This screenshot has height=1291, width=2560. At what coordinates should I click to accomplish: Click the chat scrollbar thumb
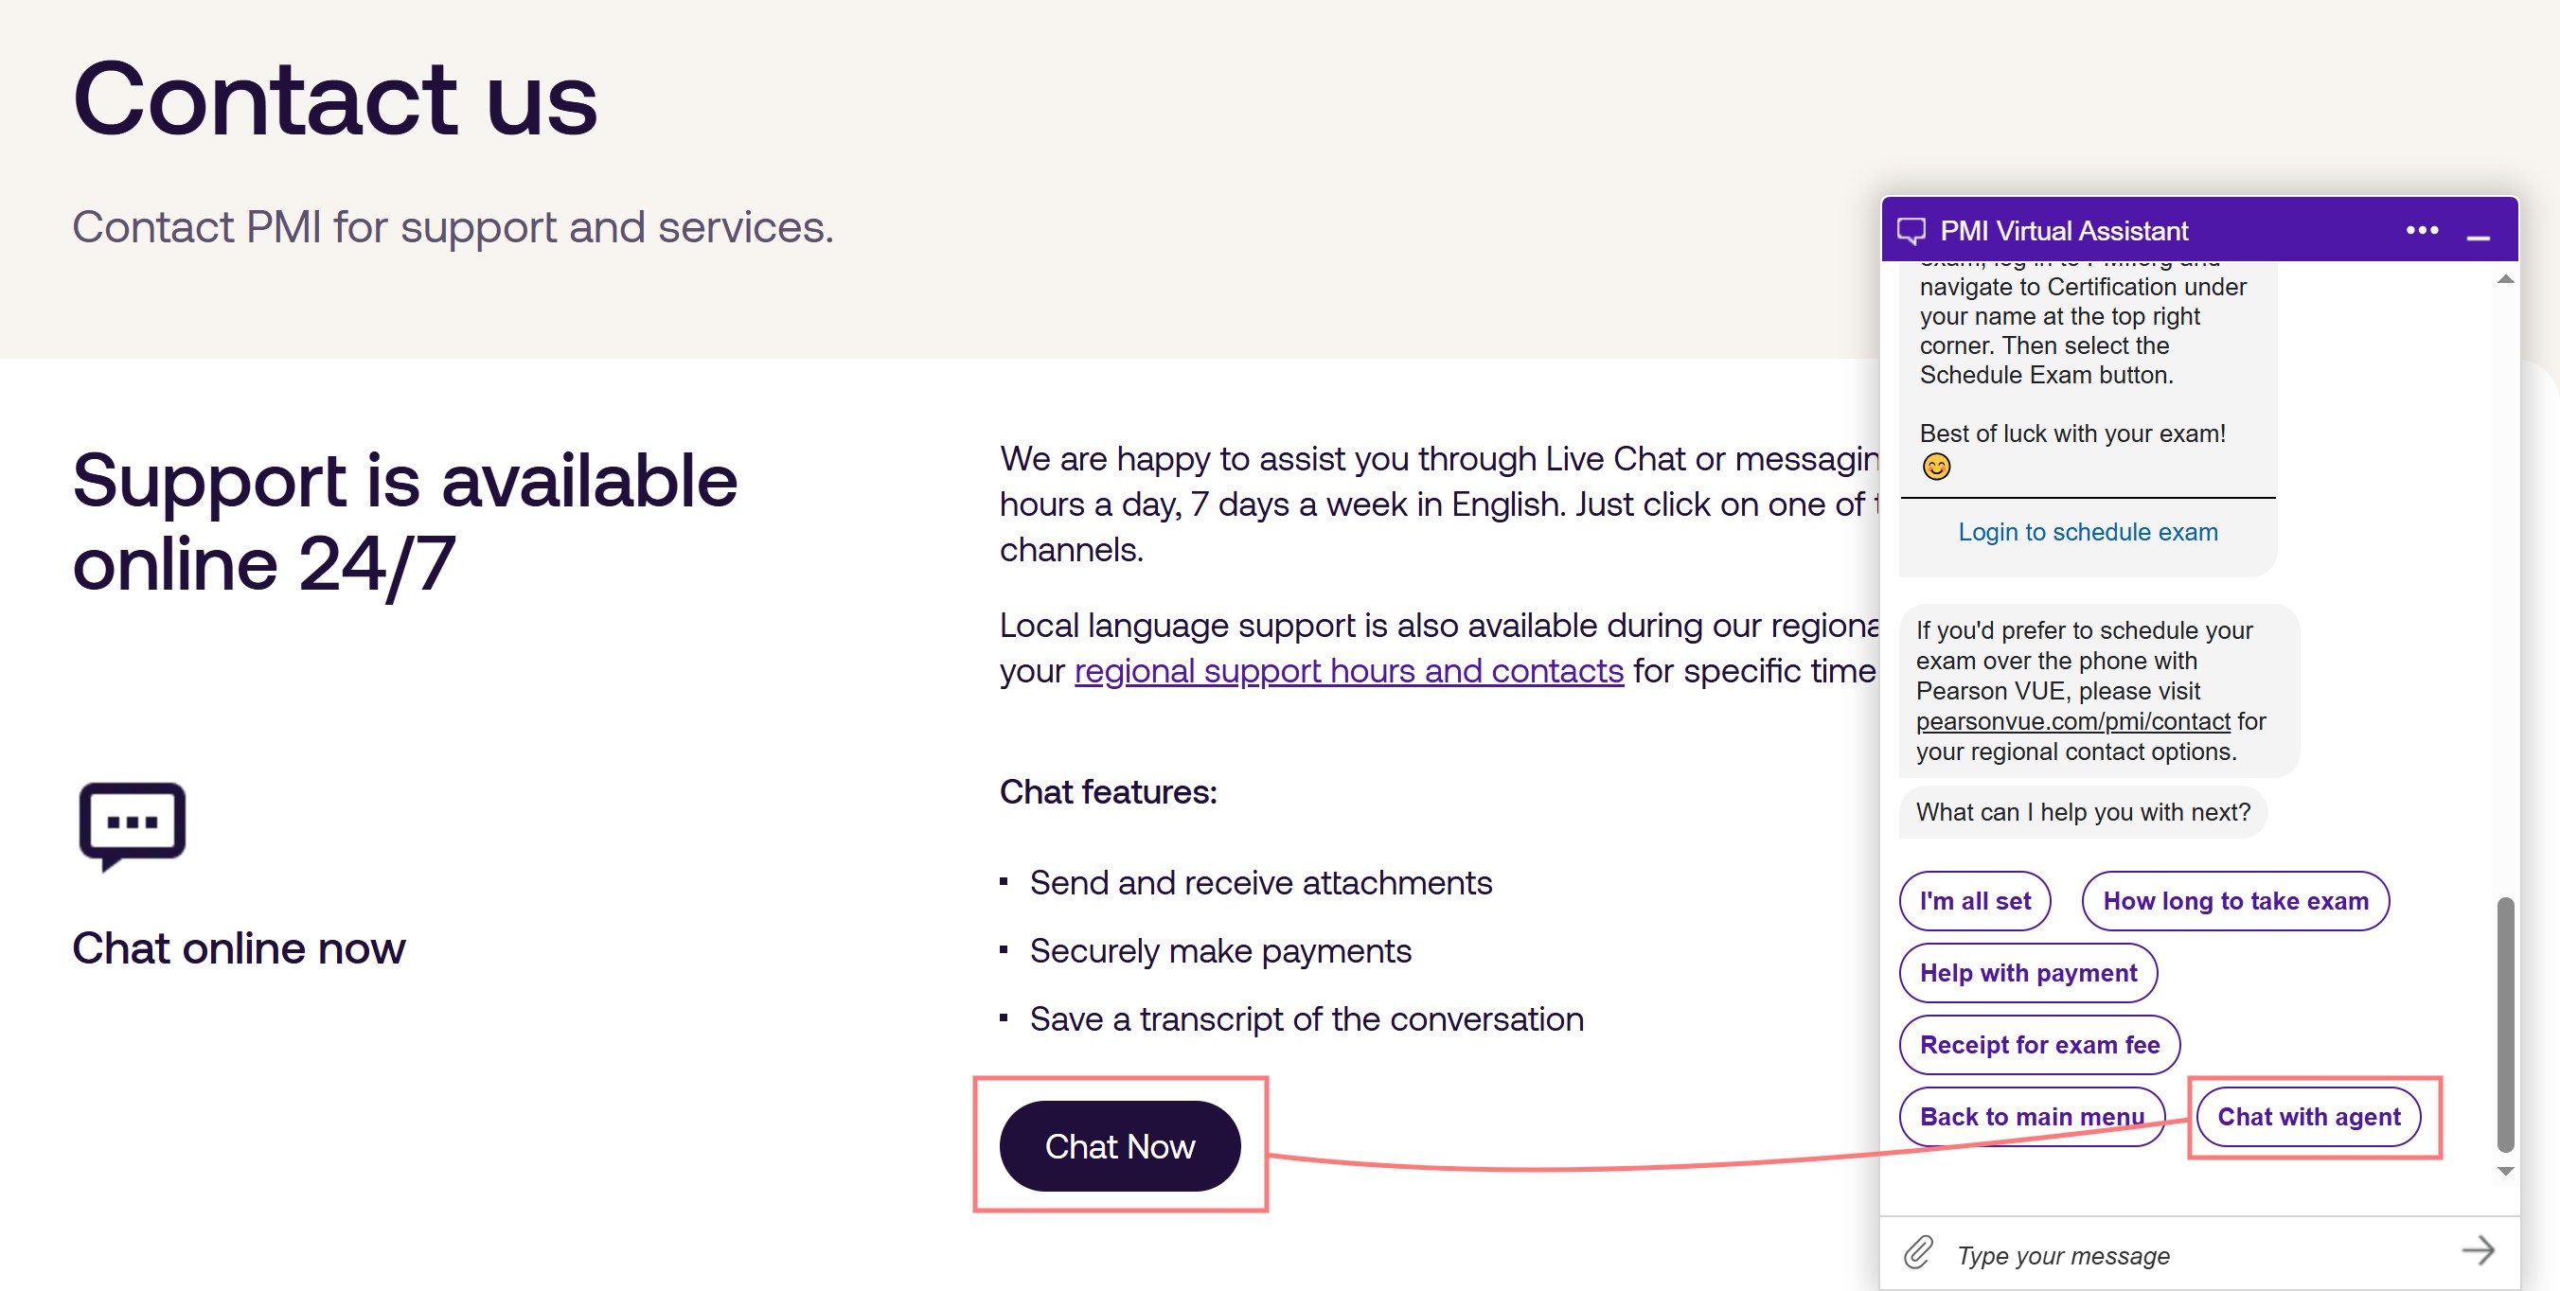coord(2504,1024)
